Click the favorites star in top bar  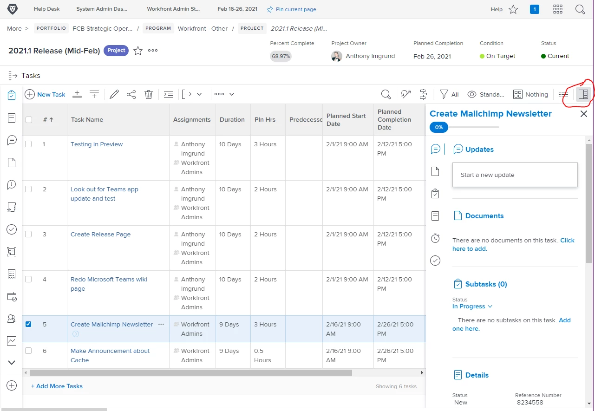513,9
